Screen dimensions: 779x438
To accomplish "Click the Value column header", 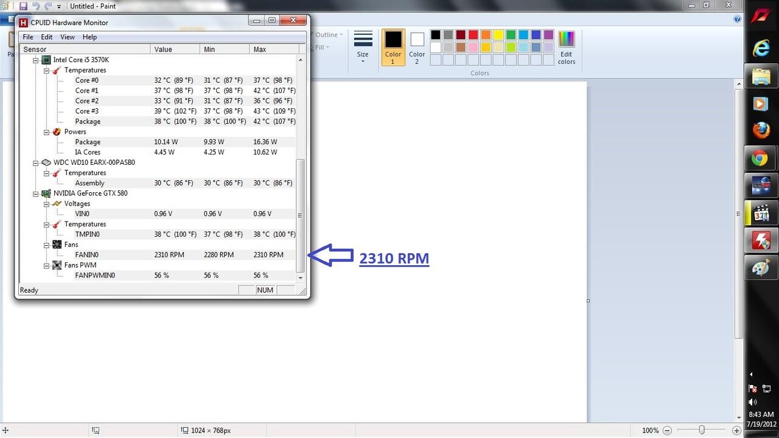I will tap(175, 49).
